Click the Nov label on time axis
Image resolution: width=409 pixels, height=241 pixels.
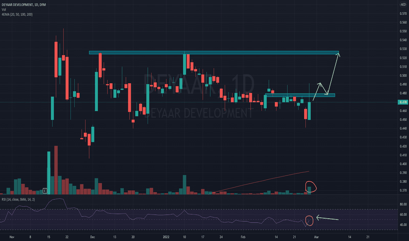tap(12, 237)
